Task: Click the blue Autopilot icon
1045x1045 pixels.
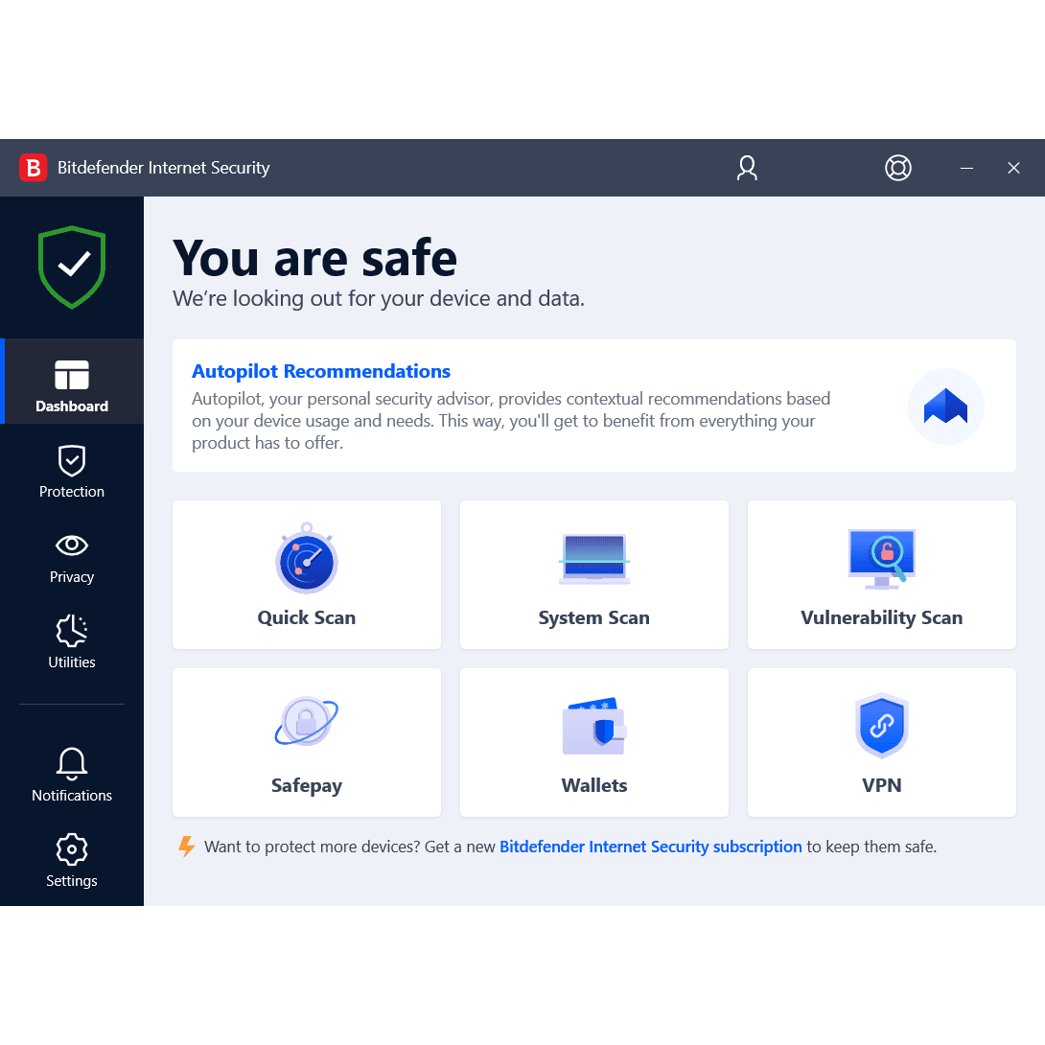Action: [945, 406]
